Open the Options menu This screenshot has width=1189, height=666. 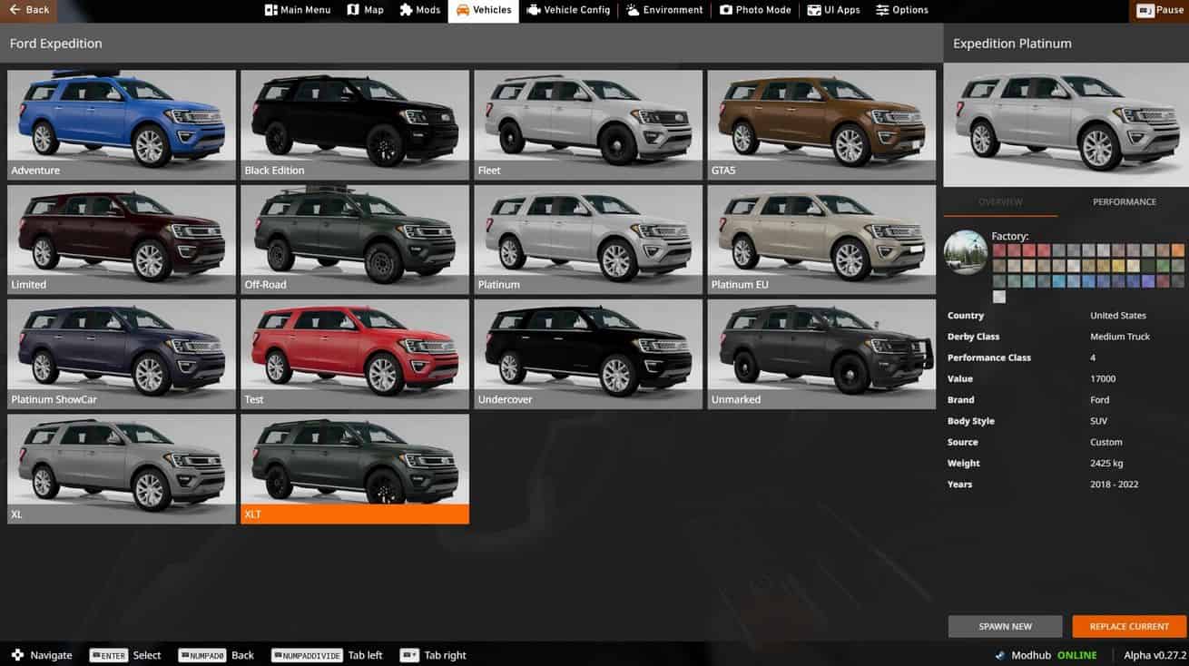coord(901,10)
